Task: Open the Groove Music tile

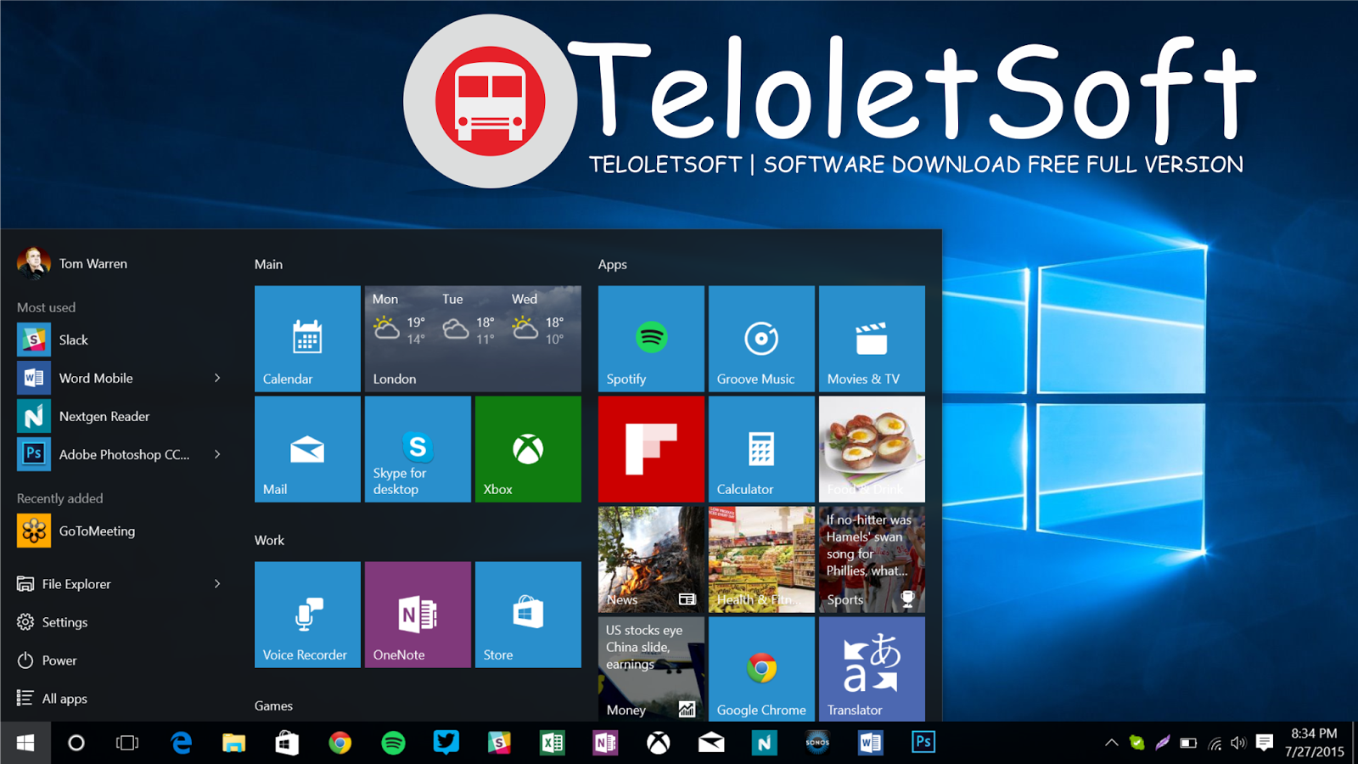Action: [761, 339]
